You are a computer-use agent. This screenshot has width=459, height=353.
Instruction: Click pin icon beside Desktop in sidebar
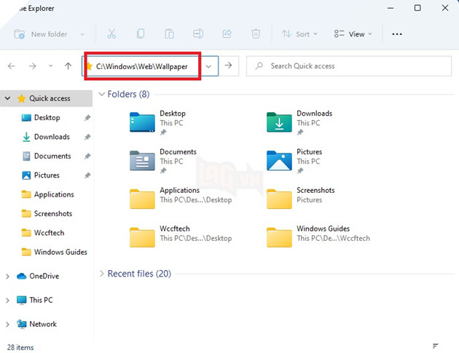click(87, 118)
